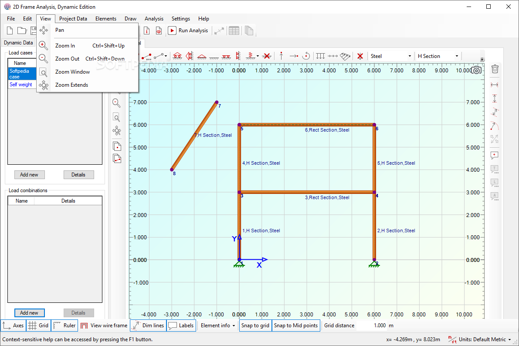Open the results table grid icon
Image resolution: width=519 pixels, height=346 pixels.
coord(234,31)
